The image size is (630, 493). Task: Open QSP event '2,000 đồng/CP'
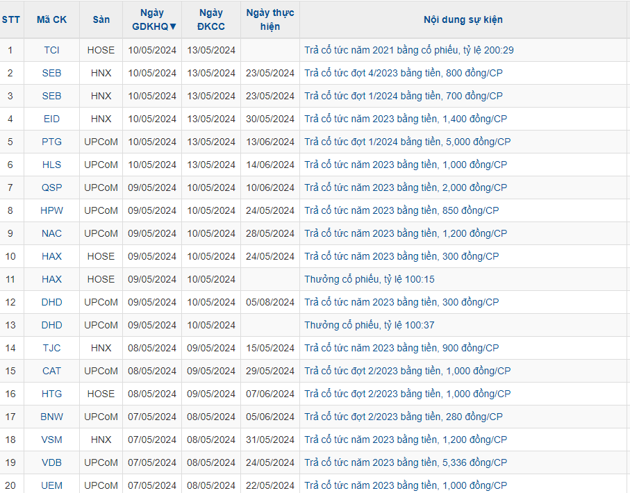click(406, 187)
